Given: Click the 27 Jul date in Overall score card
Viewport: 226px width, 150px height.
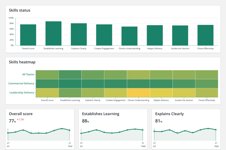Looking at the screenshot, I should click(x=8, y=145).
